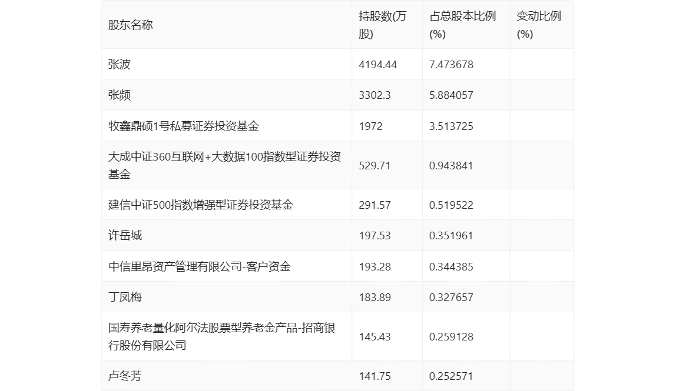Click shareholder name 丁凤梅
676x391 pixels.
click(125, 297)
